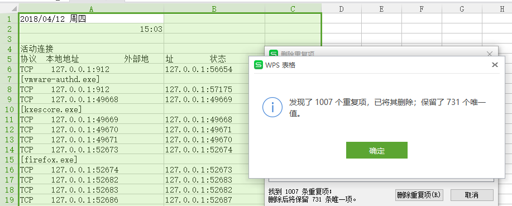The image size is (512, 206).
Task: Select column A header
Action: click(x=91, y=9)
